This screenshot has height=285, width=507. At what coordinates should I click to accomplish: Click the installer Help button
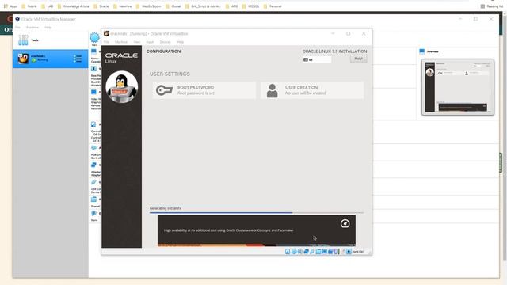(358, 59)
